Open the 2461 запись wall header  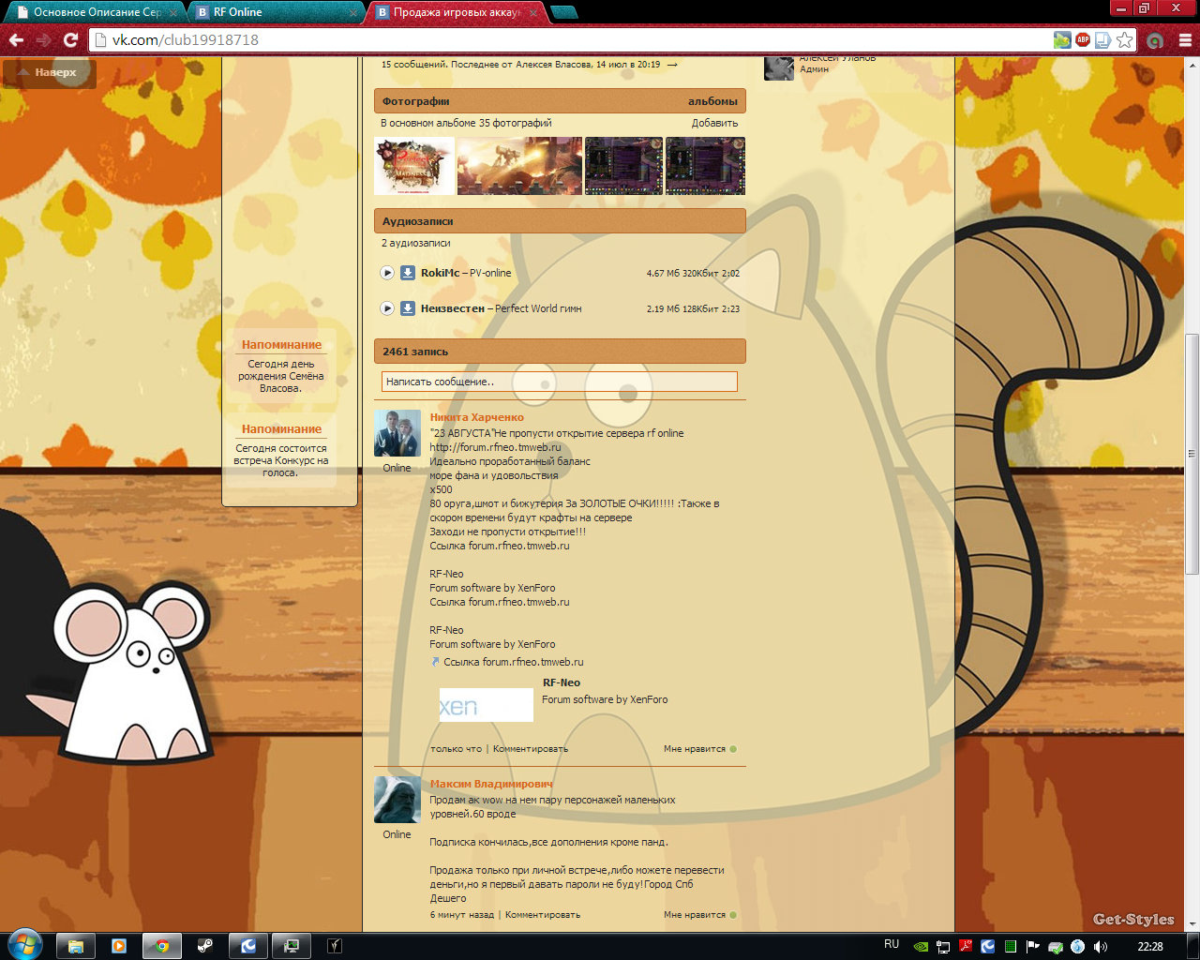click(560, 352)
